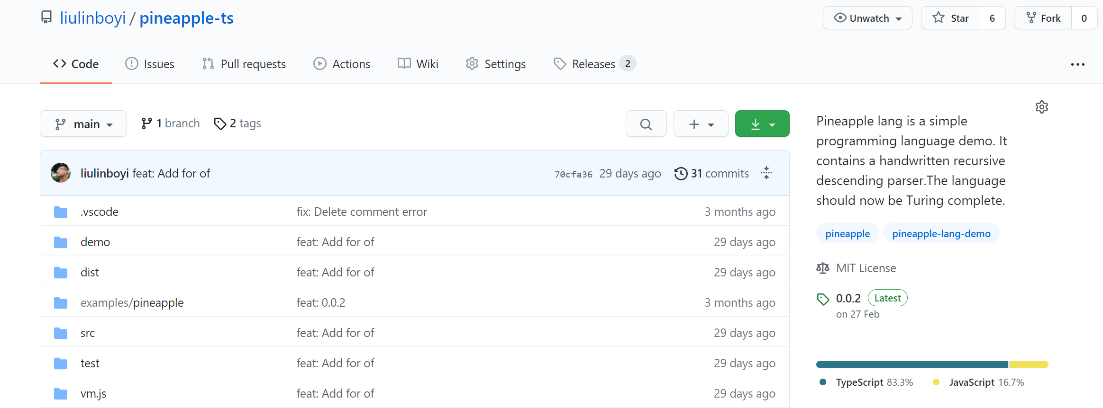The width and height of the screenshot is (1103, 408).
Task: Open the liulinboyi commit author link
Action: [105, 174]
